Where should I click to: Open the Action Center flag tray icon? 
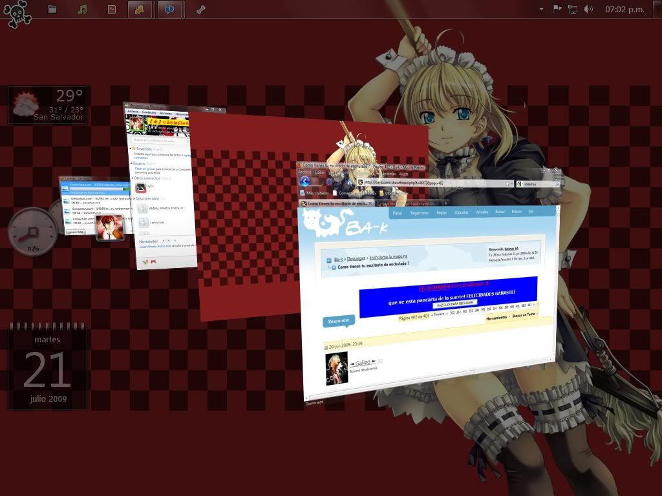[557, 9]
